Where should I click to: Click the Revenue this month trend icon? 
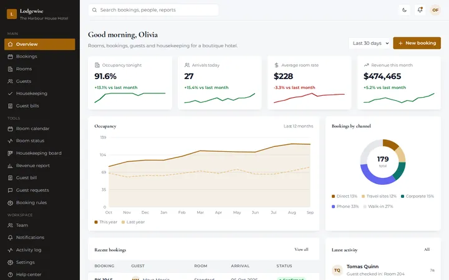[x=366, y=65]
